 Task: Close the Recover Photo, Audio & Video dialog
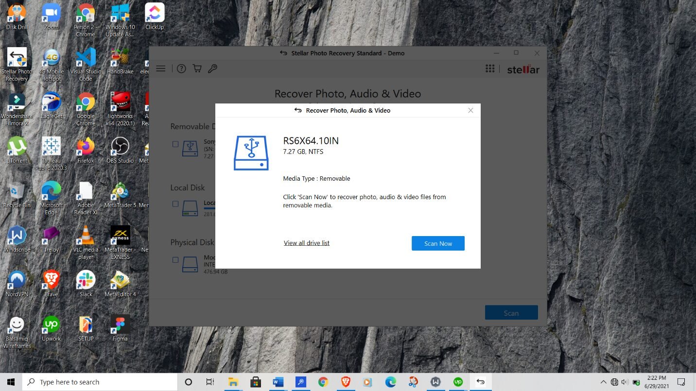470,110
